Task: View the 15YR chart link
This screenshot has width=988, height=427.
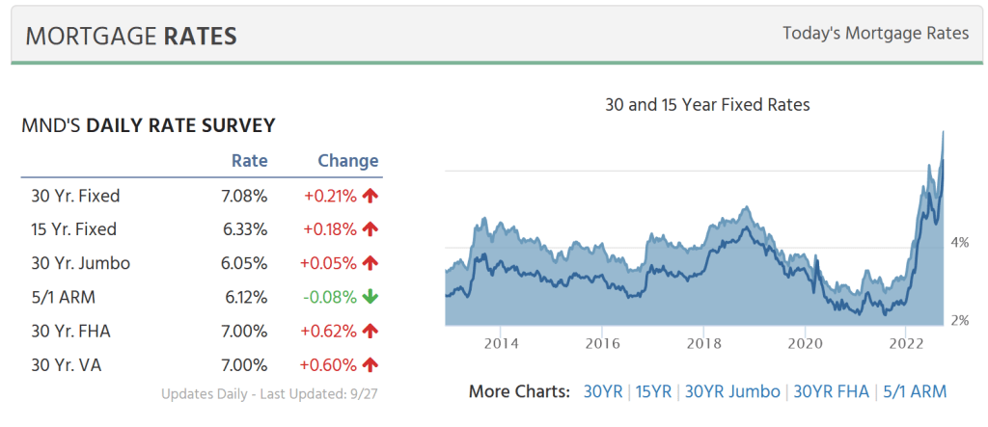Action: (x=654, y=391)
